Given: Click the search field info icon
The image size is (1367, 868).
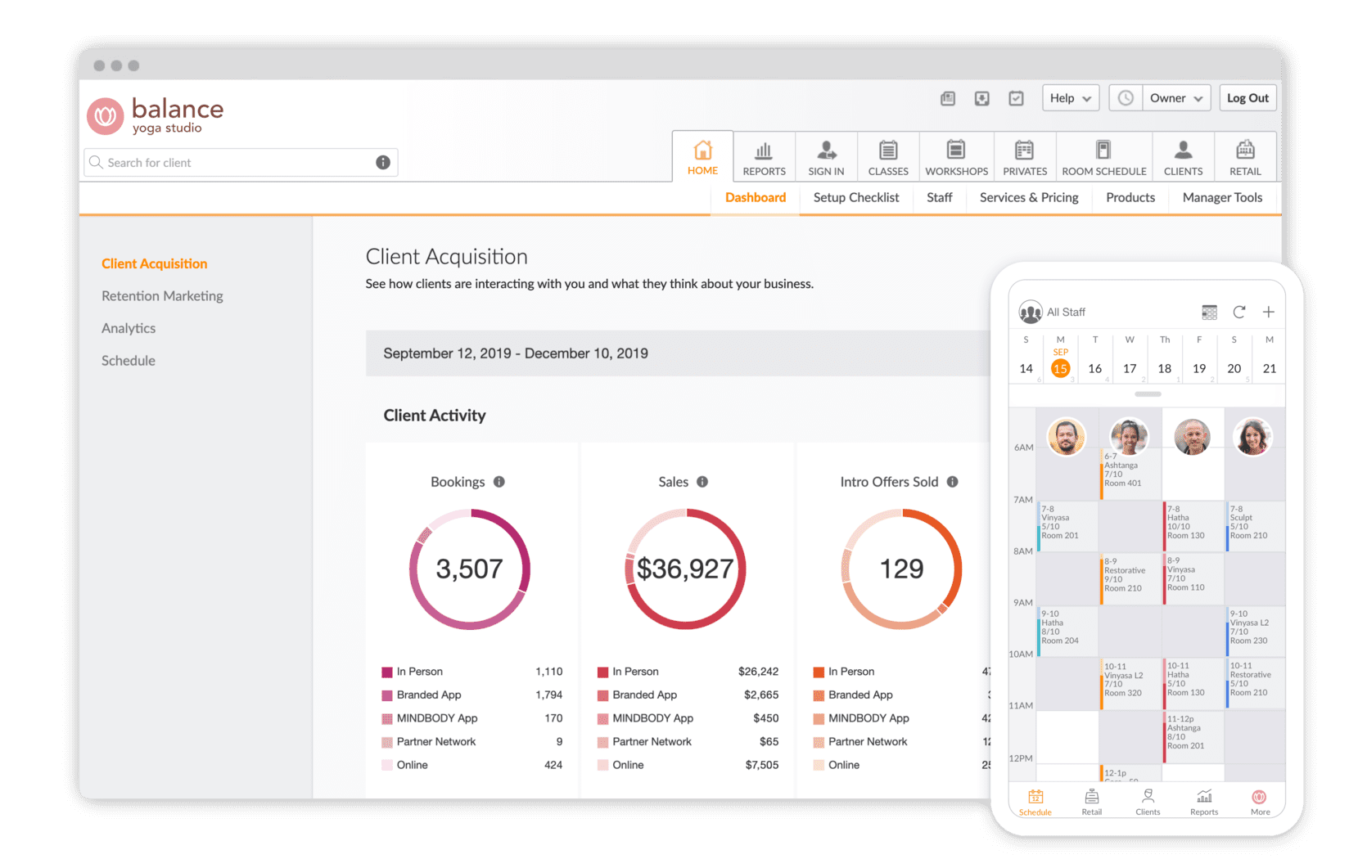Looking at the screenshot, I should (382, 163).
